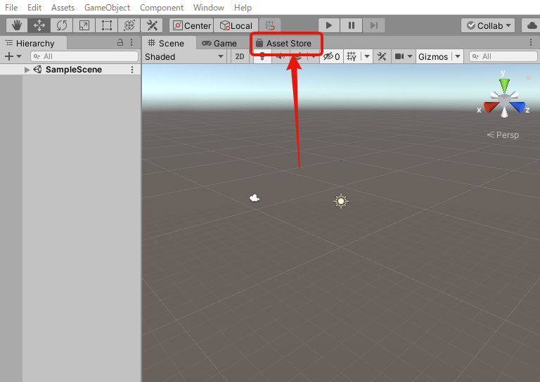Switch to the Hierarchy tab
Image resolution: width=540 pixels, height=382 pixels.
34,43
